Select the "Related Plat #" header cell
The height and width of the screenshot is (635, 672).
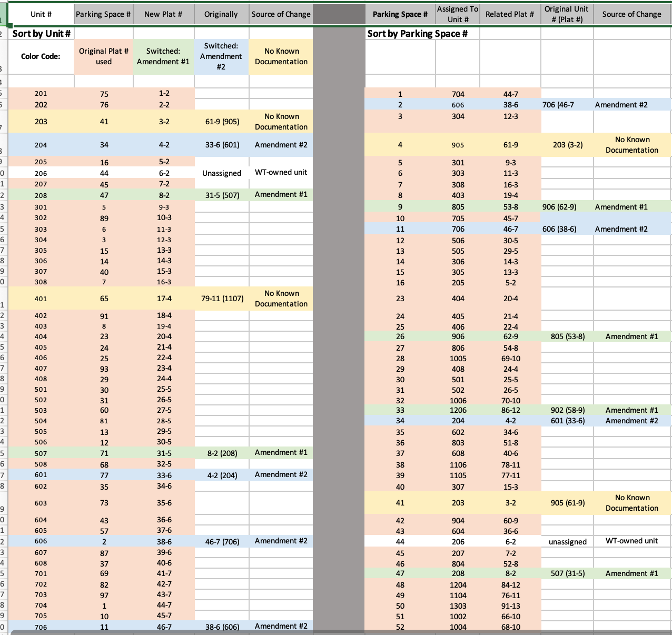pos(509,14)
